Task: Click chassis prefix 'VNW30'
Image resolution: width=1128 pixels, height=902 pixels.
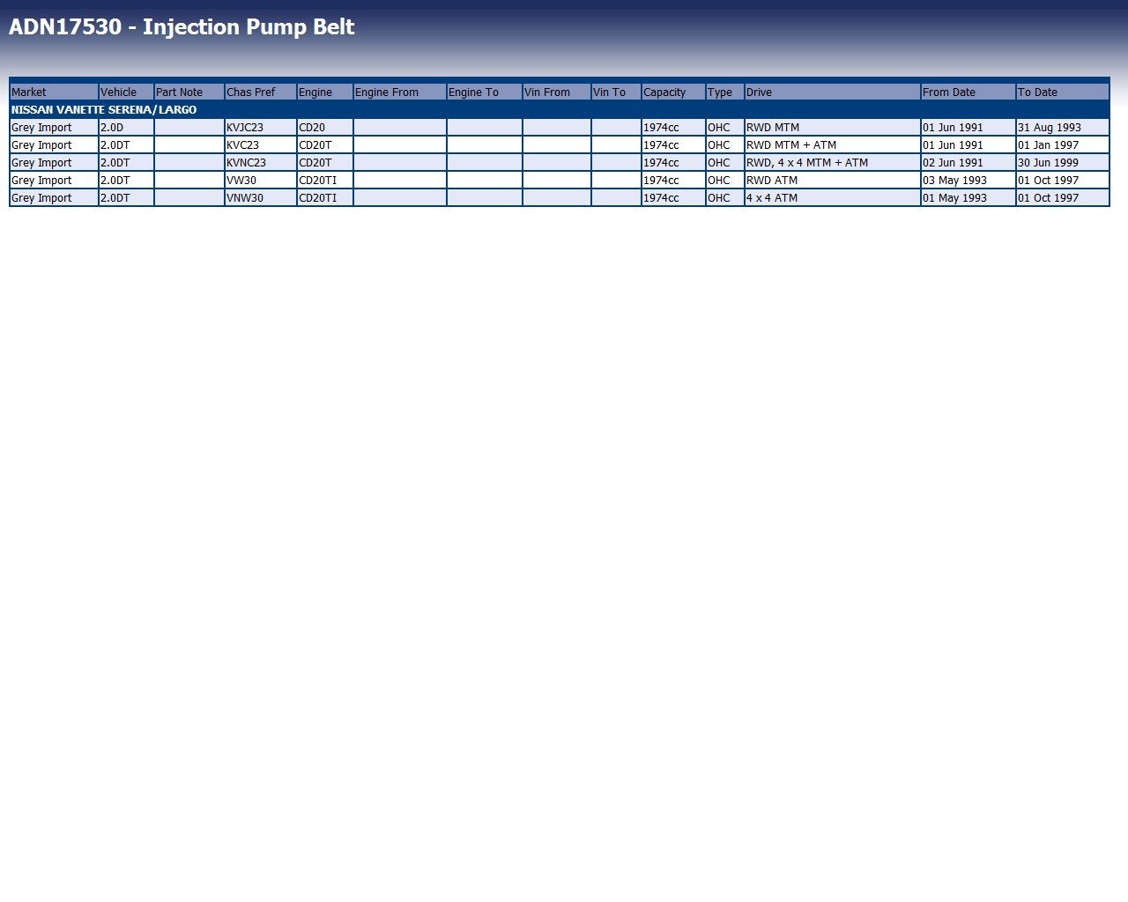Action: (x=261, y=197)
